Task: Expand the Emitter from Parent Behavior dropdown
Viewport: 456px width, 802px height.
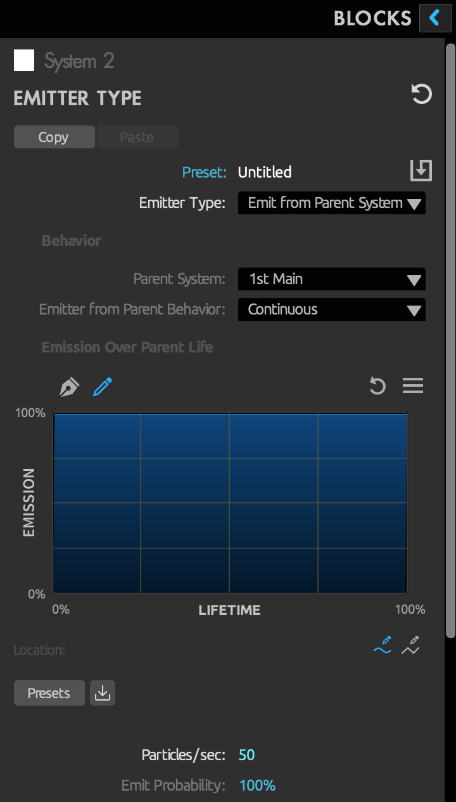Action: coord(331,309)
